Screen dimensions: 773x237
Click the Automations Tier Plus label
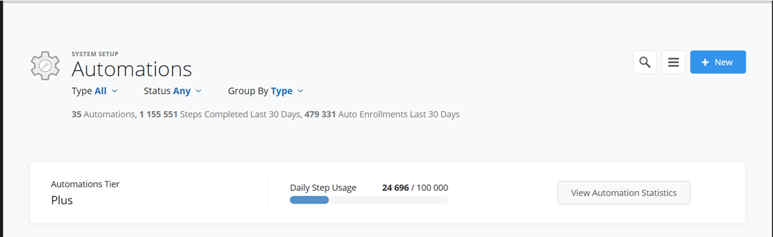(x=85, y=192)
